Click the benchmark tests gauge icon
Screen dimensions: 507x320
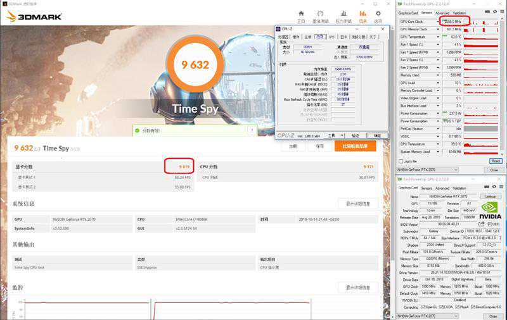(320, 15)
